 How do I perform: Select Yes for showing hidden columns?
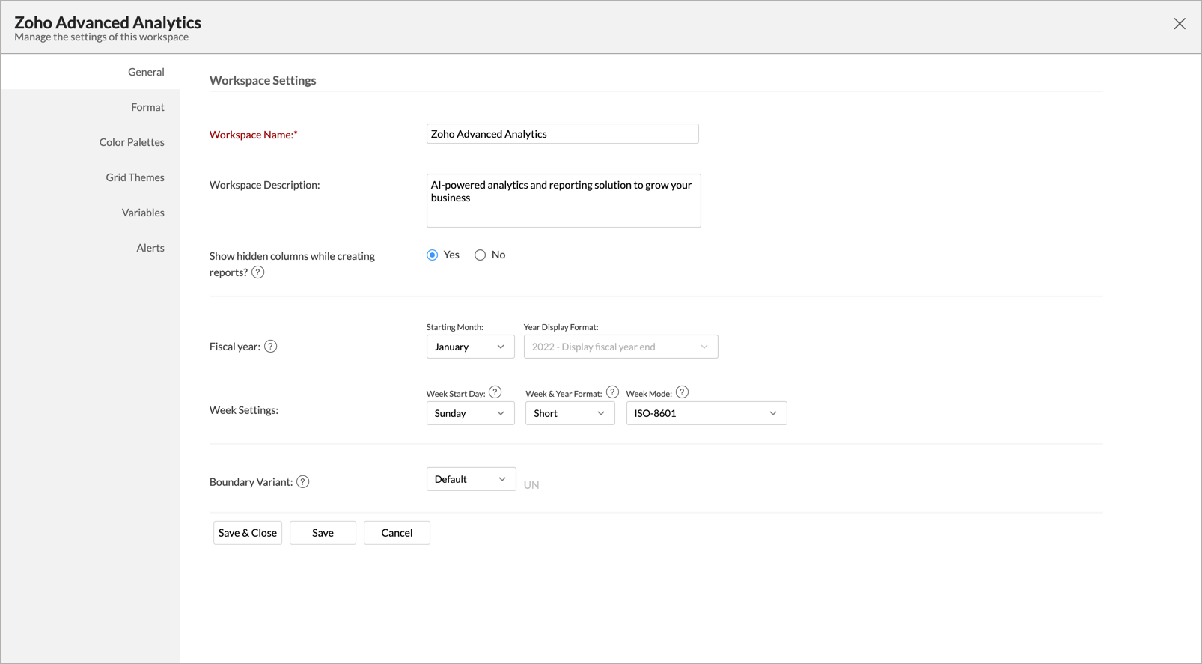[x=433, y=255]
